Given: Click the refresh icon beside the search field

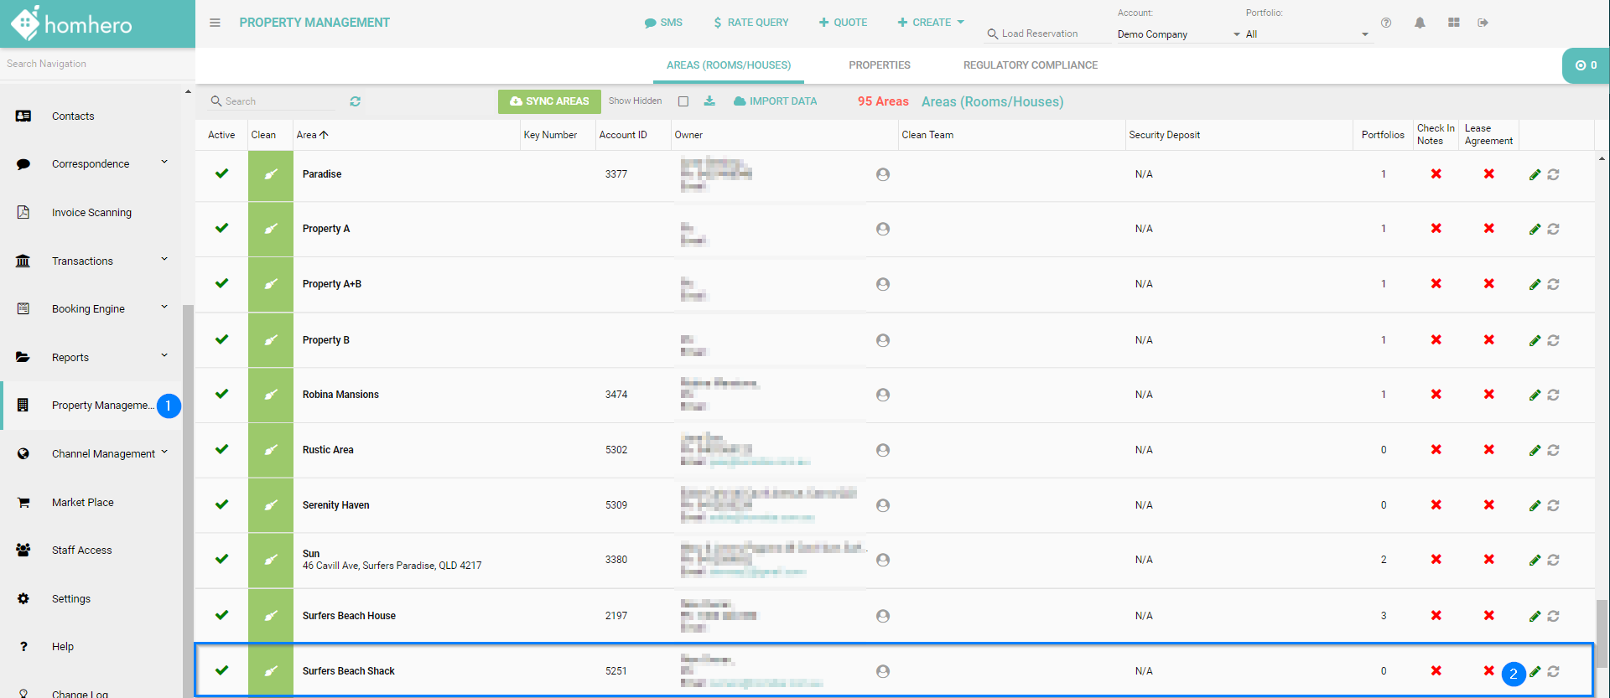Looking at the screenshot, I should click(356, 101).
